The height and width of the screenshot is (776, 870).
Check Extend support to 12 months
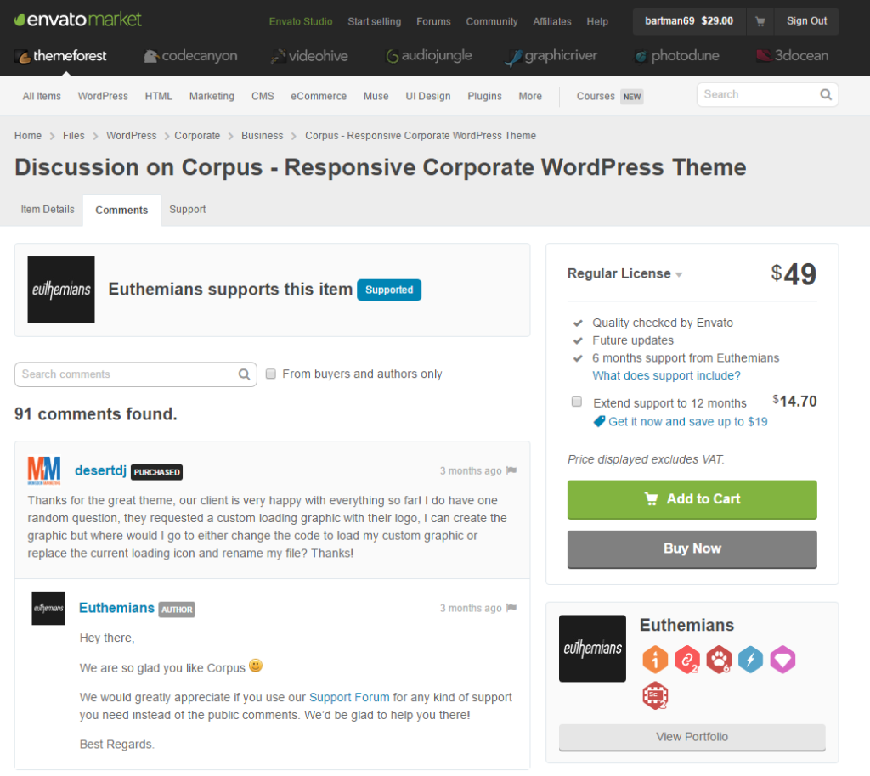coord(577,402)
